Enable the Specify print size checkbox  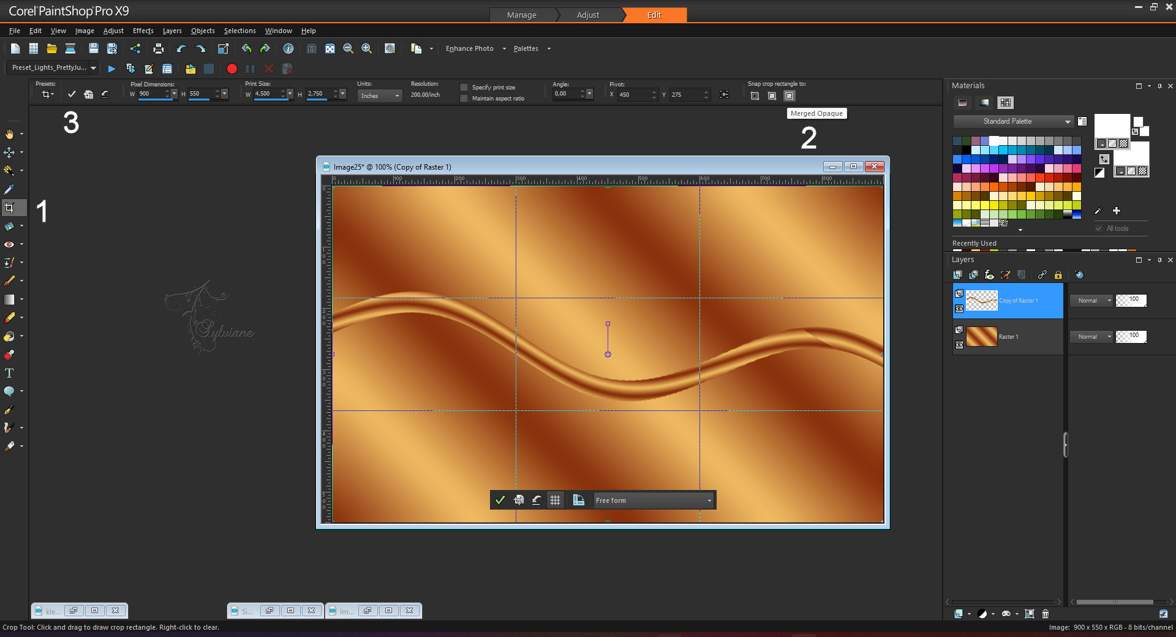click(x=464, y=88)
